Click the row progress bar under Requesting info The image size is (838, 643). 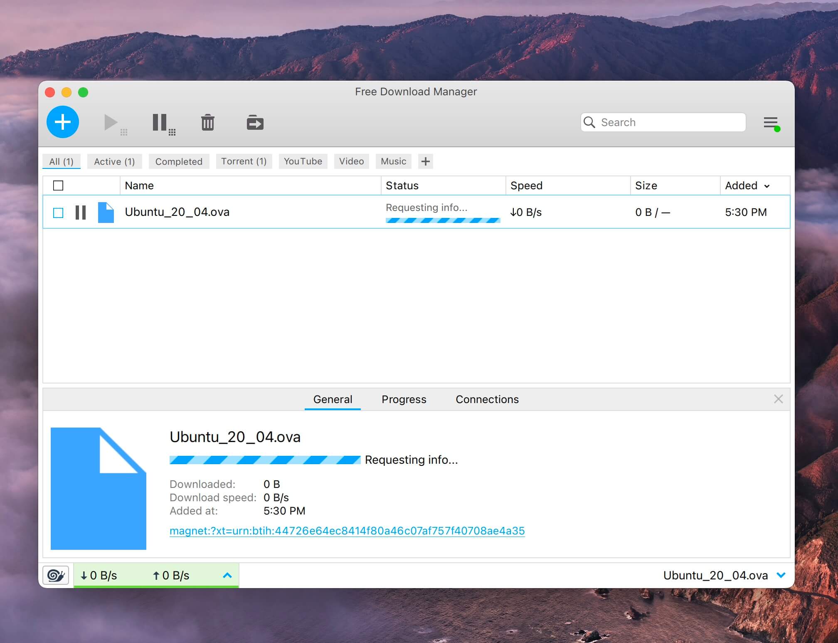[443, 220]
